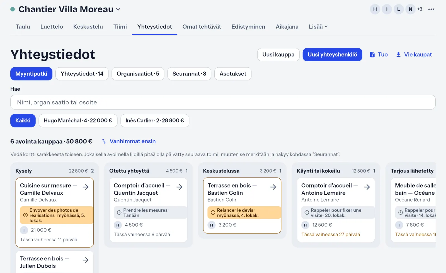Open the Keskustelu tab

[88, 27]
